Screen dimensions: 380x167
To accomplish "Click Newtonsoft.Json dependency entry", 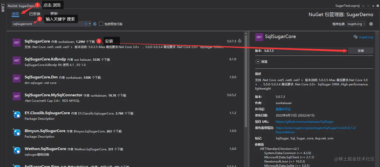I will tap(284, 161).
